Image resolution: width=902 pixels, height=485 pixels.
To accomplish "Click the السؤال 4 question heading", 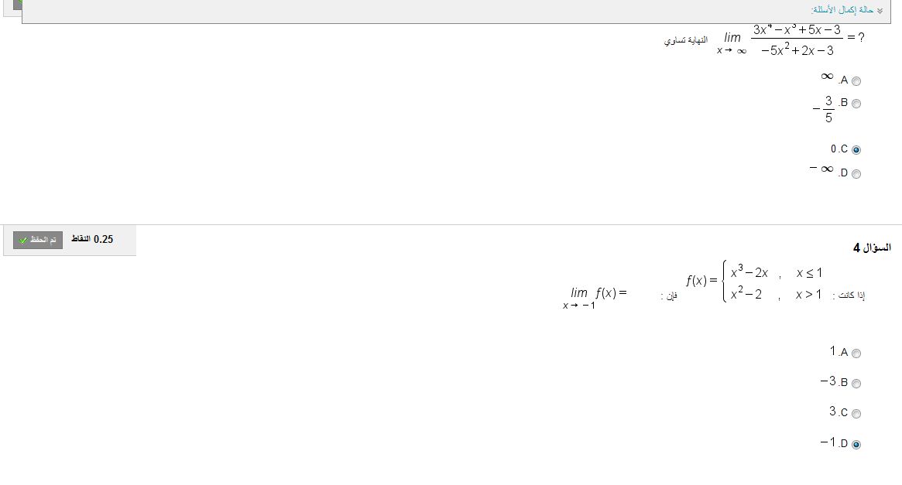I will (x=872, y=248).
